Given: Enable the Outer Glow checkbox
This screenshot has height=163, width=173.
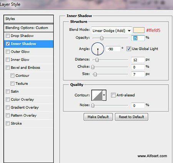Looking at the screenshot, I should point(8,52).
